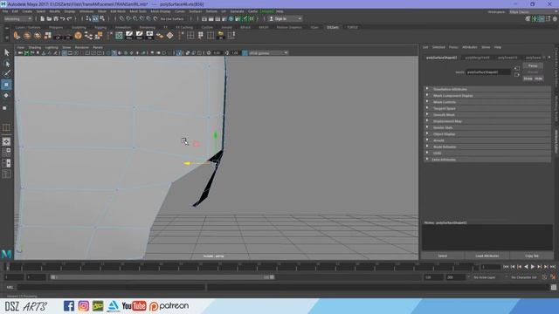The image size is (559, 314).
Task: Click the Redo arrow icon
Action: [x=70, y=19]
